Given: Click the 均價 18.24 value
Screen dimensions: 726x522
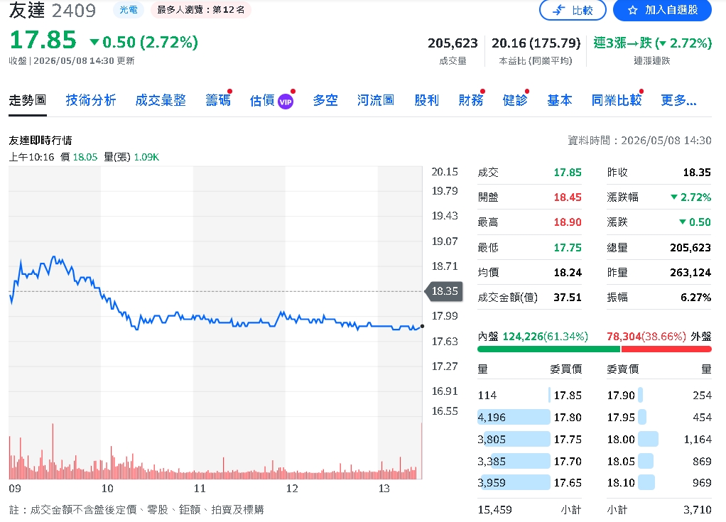Looking at the screenshot, I should point(568,273).
